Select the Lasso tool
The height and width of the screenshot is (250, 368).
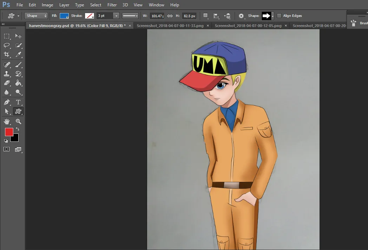tap(7, 45)
